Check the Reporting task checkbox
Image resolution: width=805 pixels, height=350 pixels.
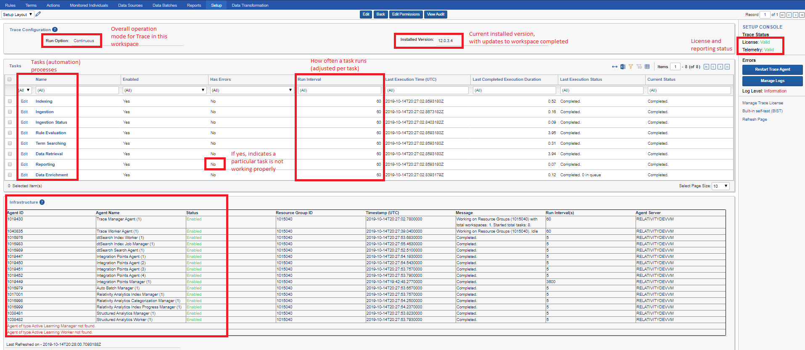pyautogui.click(x=10, y=164)
